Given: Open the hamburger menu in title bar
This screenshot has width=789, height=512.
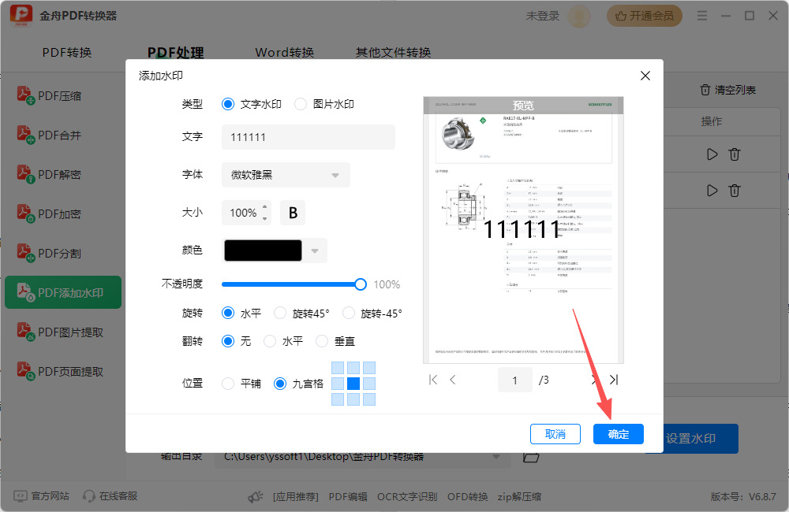Looking at the screenshot, I should [x=702, y=16].
